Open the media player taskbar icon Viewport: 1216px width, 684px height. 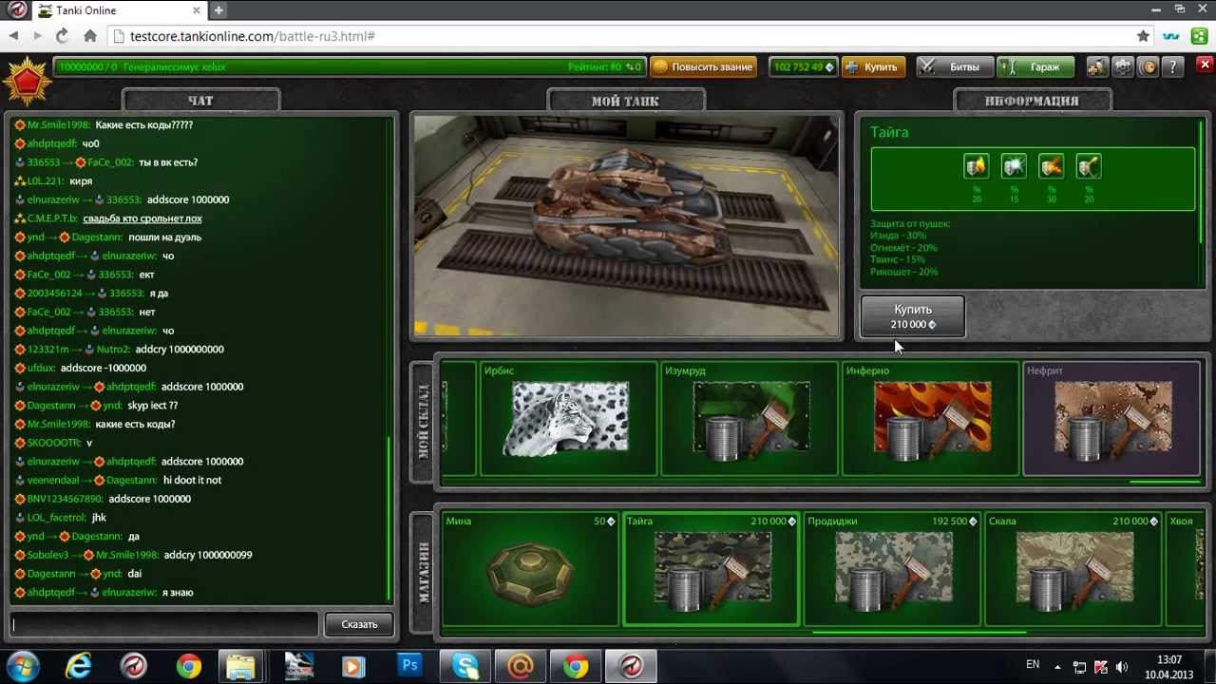(x=353, y=666)
